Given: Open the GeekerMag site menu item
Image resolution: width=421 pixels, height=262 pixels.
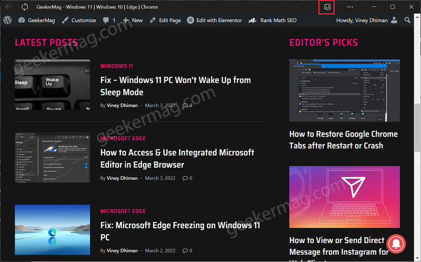Looking at the screenshot, I should point(42,21).
